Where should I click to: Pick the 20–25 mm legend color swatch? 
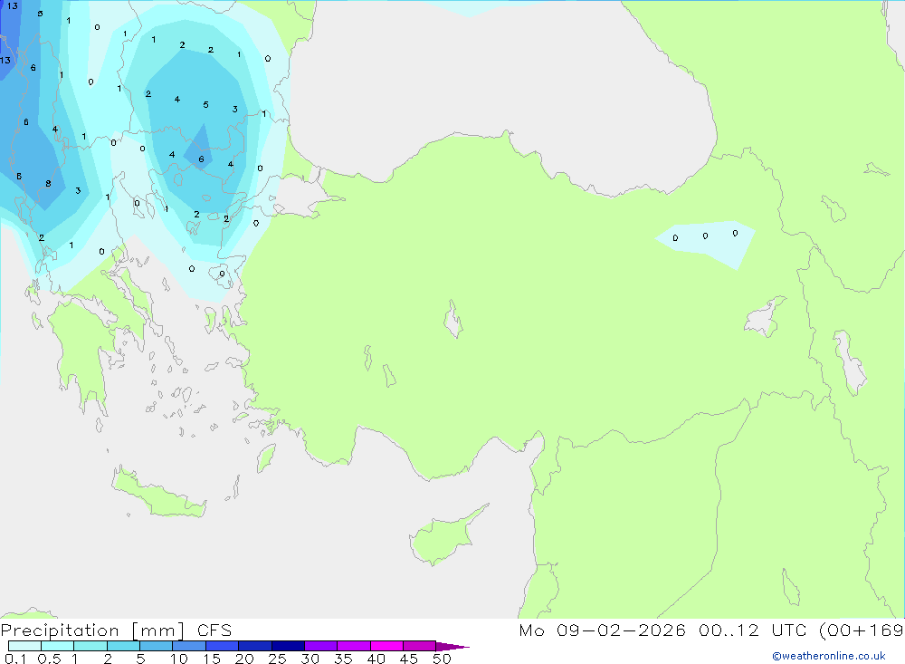click(254, 646)
